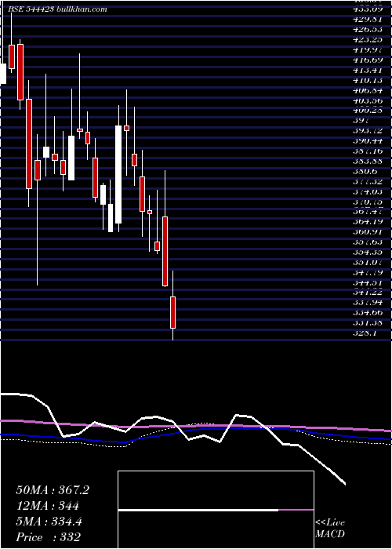Screen dimensions: 392x549
Task: Click the 413.41 price axis label
Action: pyautogui.click(x=367, y=70)
